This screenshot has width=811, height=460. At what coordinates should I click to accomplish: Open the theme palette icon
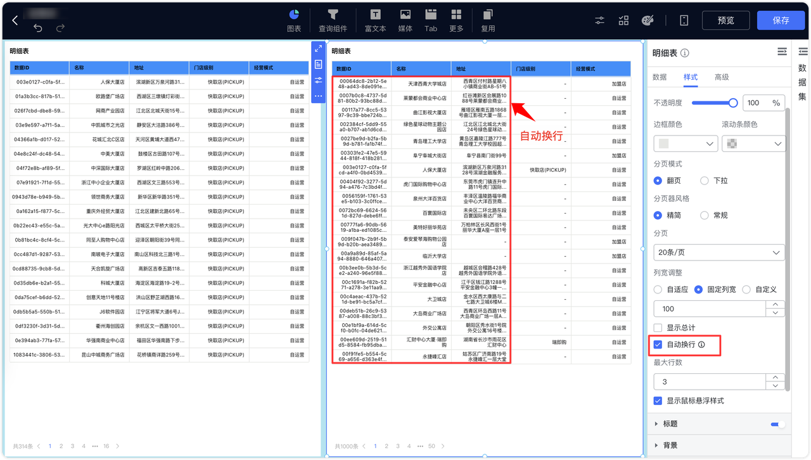pos(647,20)
